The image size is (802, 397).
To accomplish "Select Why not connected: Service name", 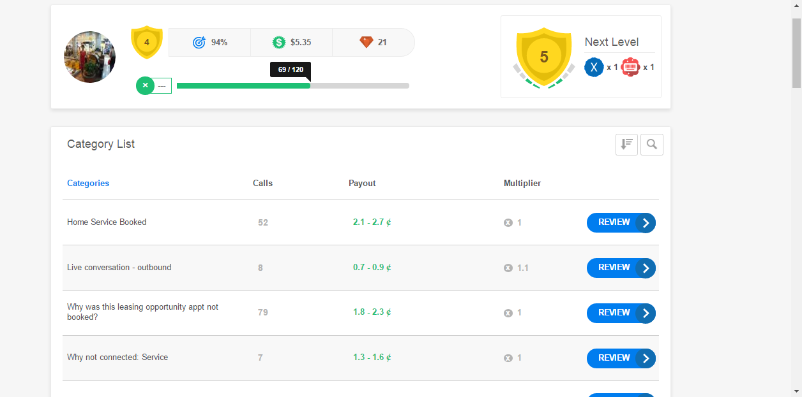I will pos(117,357).
